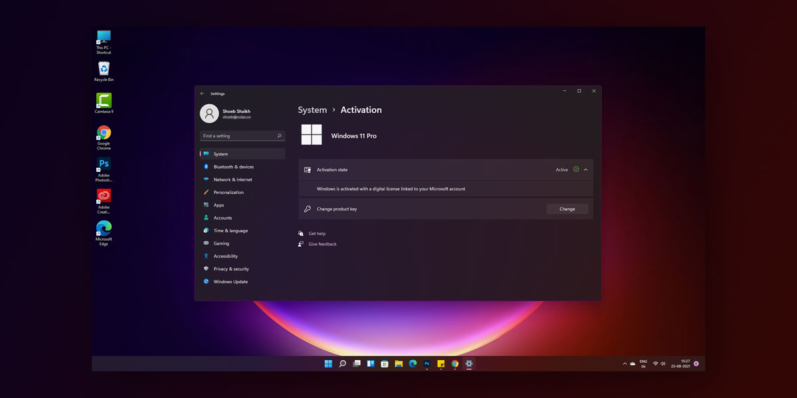Open Windows Search from the taskbar
Screen dimensions: 797x398
point(342,364)
